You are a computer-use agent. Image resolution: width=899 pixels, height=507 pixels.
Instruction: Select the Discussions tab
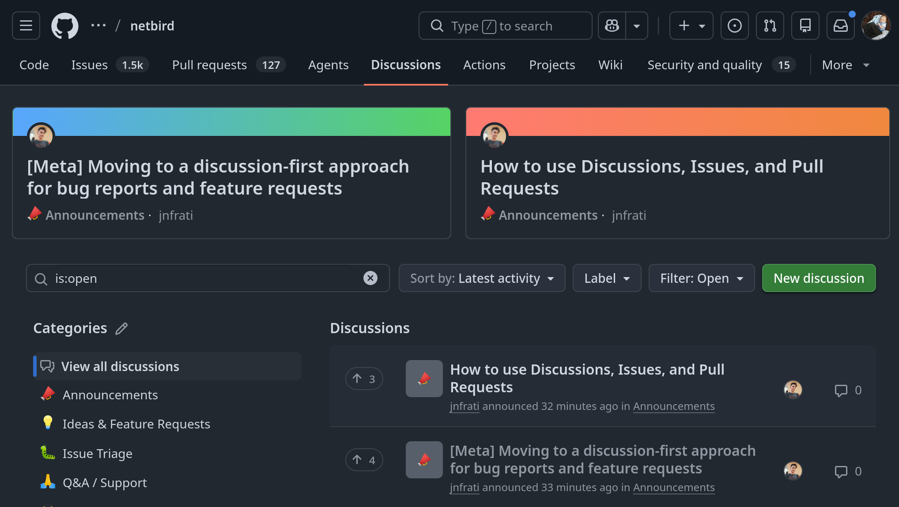pyautogui.click(x=406, y=65)
